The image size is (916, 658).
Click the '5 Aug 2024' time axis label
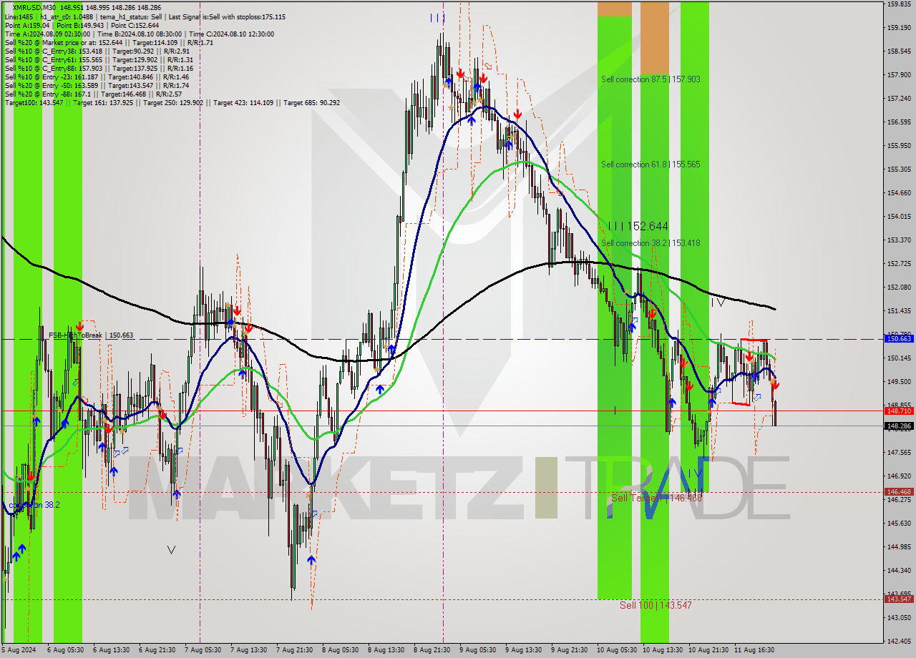(x=19, y=650)
